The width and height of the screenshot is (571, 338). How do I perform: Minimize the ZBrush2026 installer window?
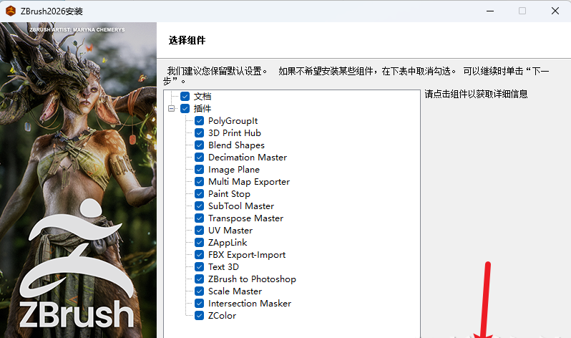pos(489,11)
